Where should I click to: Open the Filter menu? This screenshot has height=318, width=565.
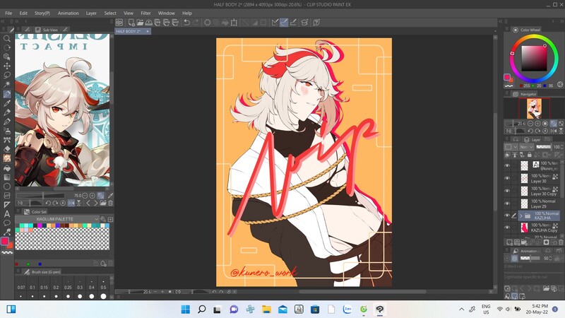pos(145,13)
